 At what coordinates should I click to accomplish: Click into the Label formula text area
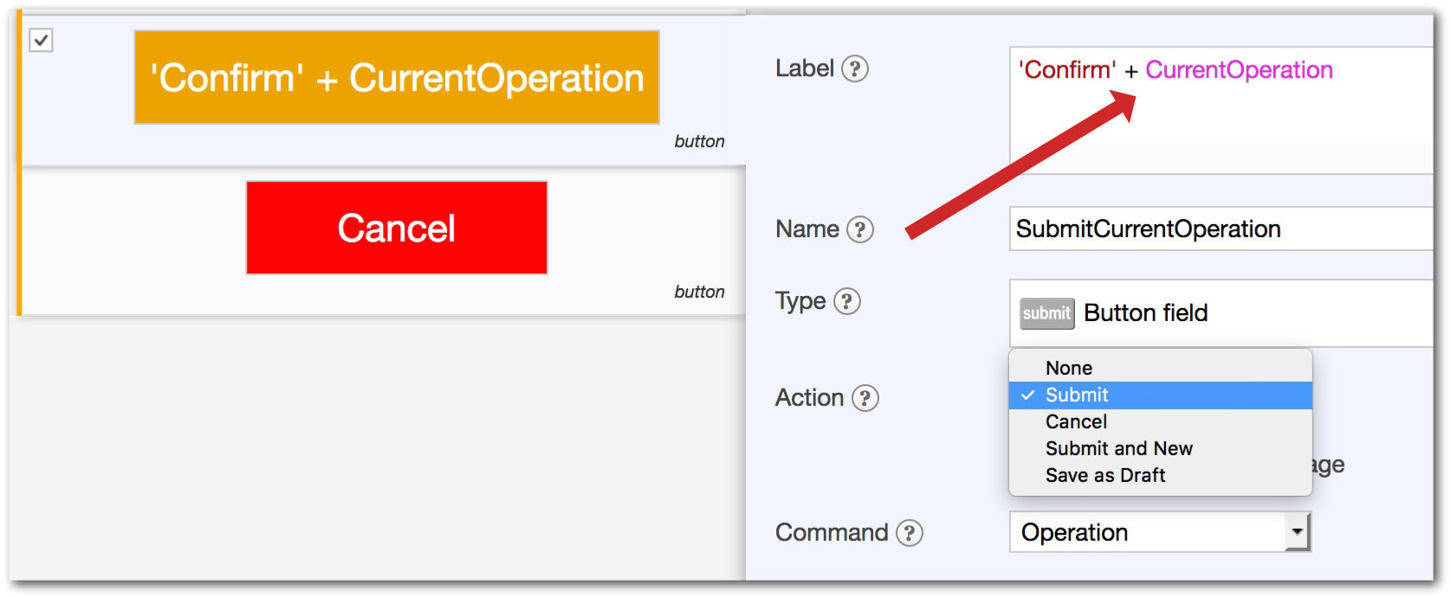coord(1221,111)
